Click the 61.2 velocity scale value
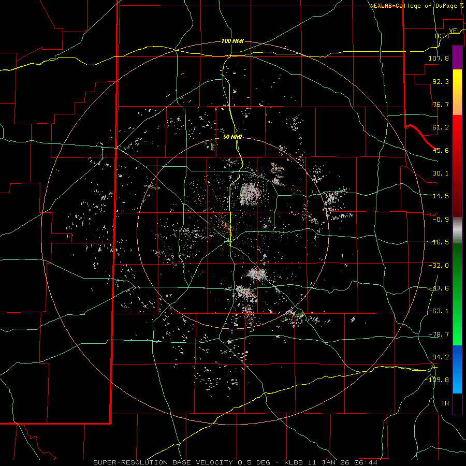Screen dimensions: 466x466 (x=441, y=127)
